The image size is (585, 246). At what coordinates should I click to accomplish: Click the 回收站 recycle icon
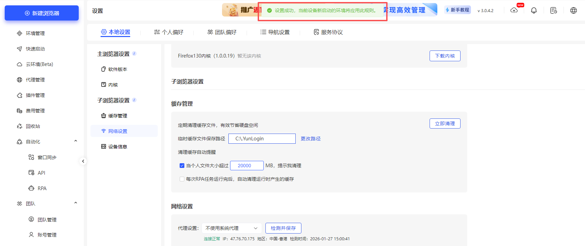pyautogui.click(x=20, y=126)
